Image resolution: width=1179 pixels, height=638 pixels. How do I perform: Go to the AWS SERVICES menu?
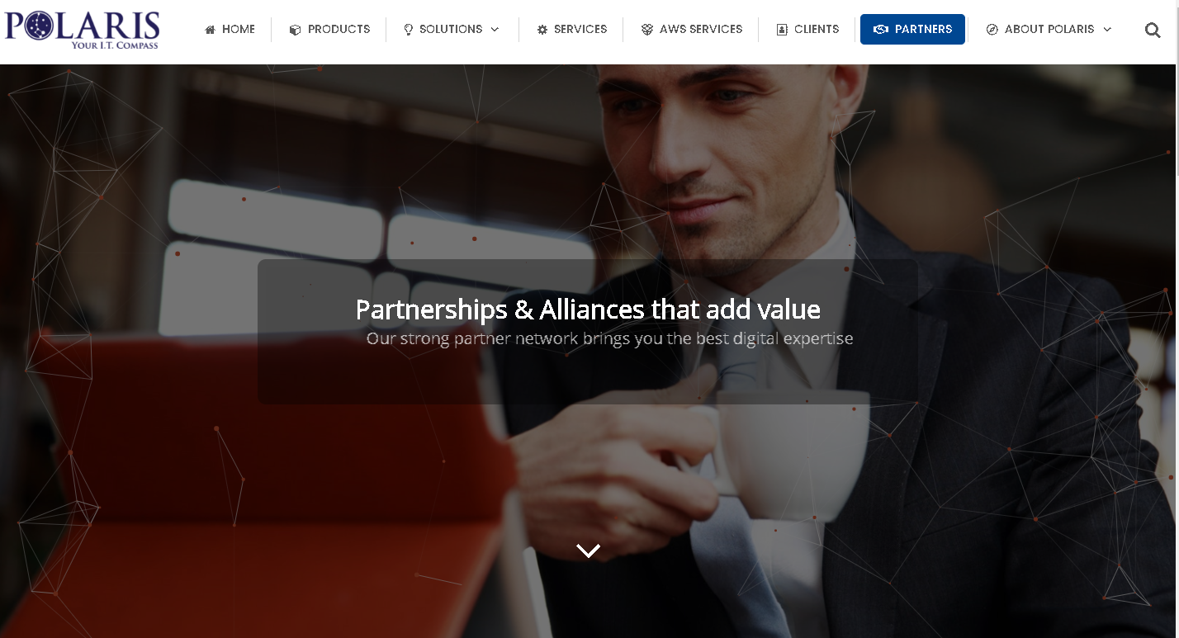point(701,29)
